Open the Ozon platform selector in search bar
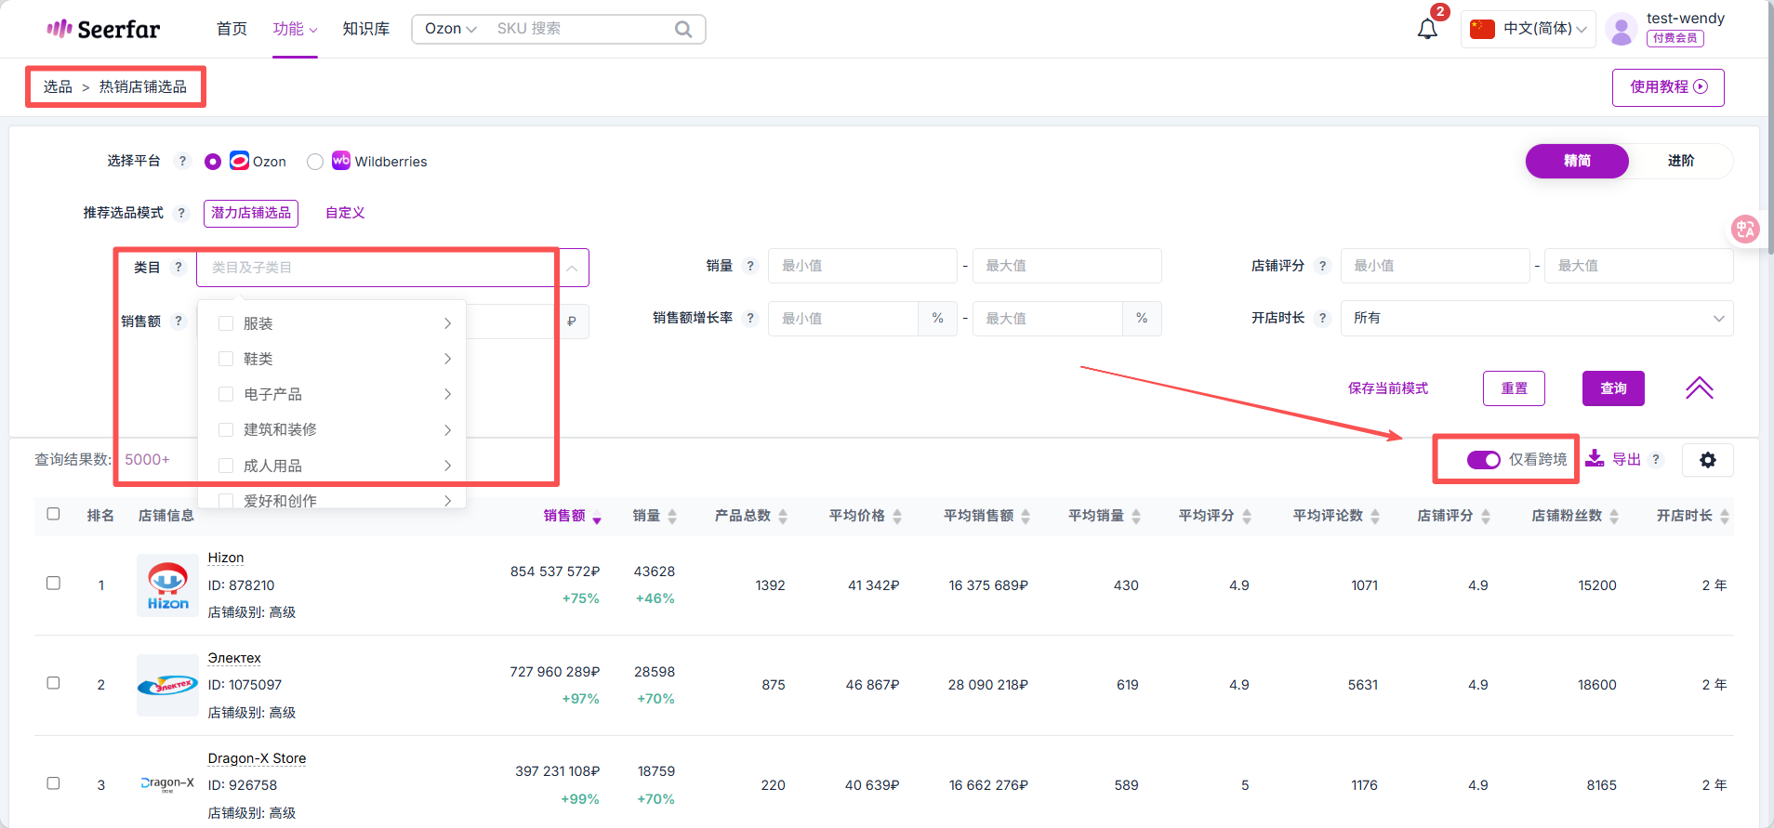This screenshot has width=1774, height=828. click(x=450, y=29)
